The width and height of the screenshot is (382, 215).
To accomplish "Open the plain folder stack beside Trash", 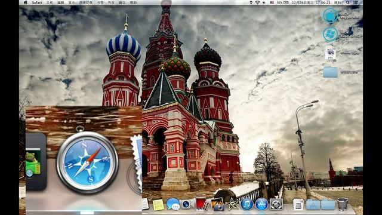I will (328, 205).
